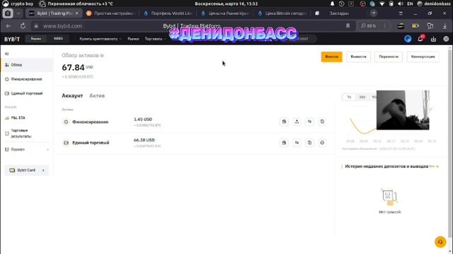This screenshot has width=453, height=254.
Task: Click the Конвертация convert button
Action: pyautogui.click(x=423, y=56)
